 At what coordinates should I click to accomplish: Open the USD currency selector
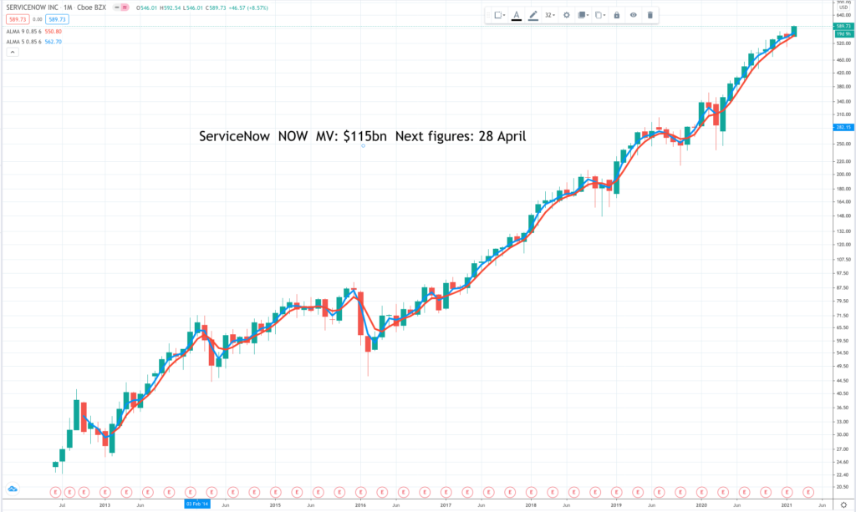(843, 8)
